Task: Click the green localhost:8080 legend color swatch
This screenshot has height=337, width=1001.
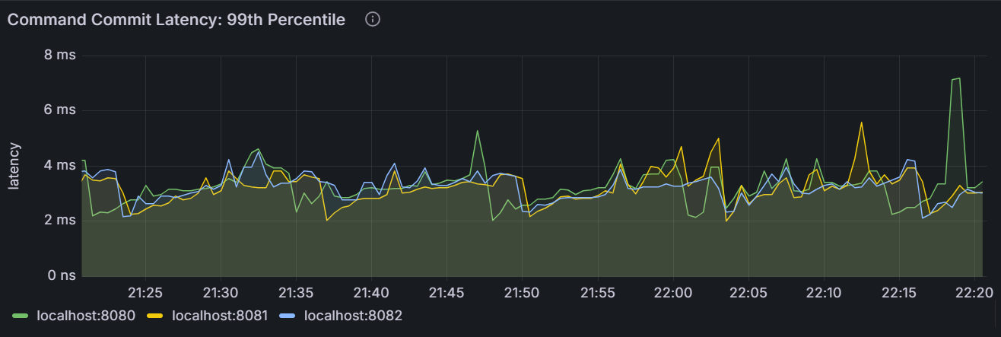Action: (x=21, y=315)
